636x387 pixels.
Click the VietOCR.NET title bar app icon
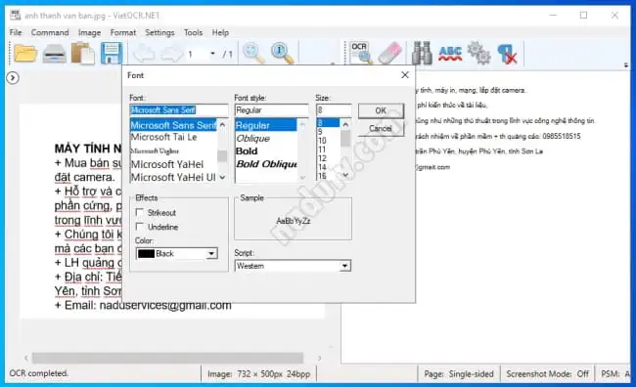16,16
